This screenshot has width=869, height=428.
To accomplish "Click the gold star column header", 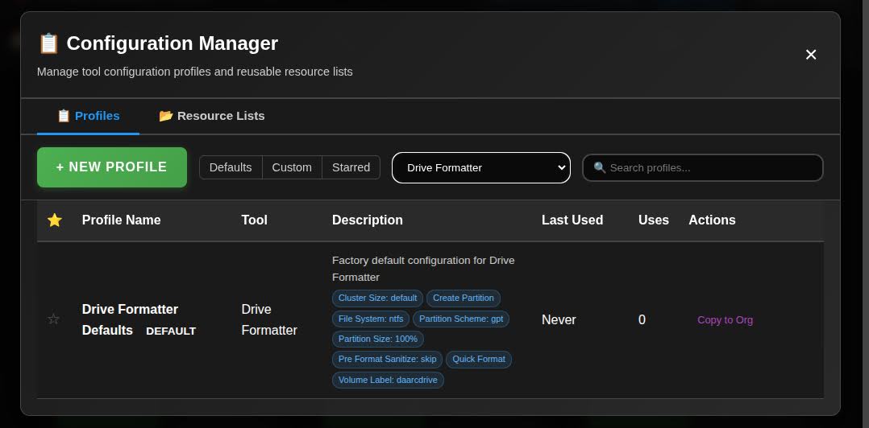I will [54, 220].
